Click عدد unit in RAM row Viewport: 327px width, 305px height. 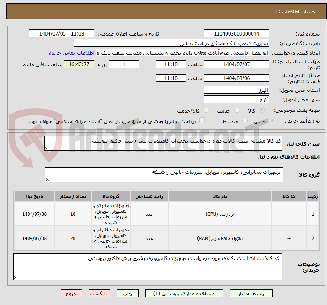click(x=149, y=238)
